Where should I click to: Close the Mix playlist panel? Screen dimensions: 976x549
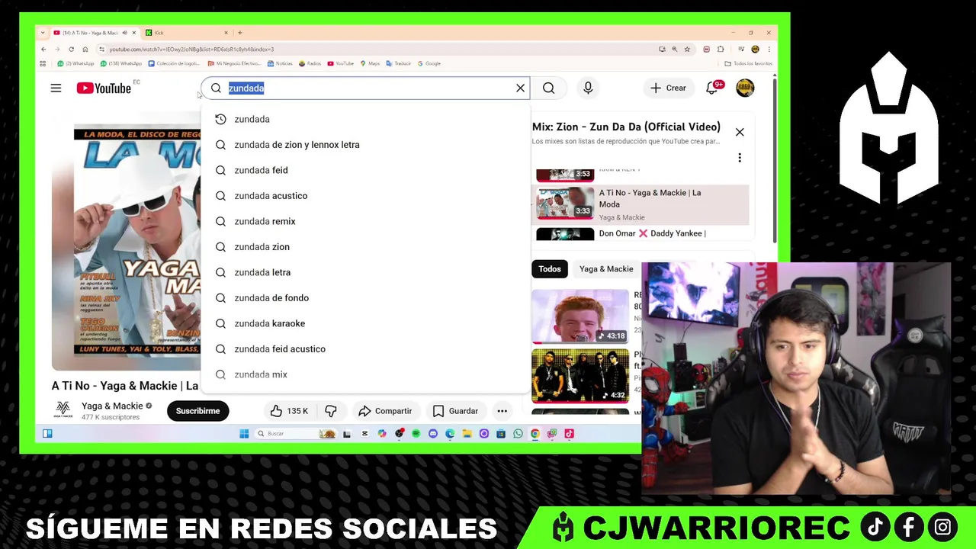740,132
